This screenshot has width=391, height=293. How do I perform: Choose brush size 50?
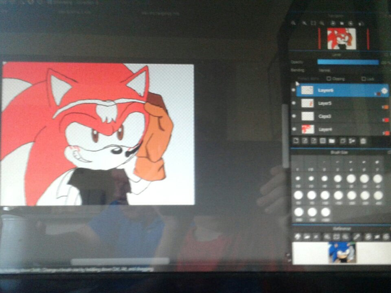(x=298, y=197)
